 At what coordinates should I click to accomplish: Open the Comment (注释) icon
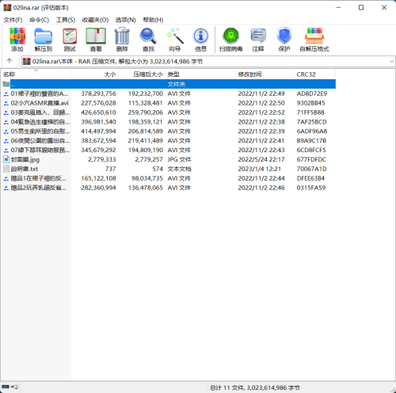(x=258, y=40)
